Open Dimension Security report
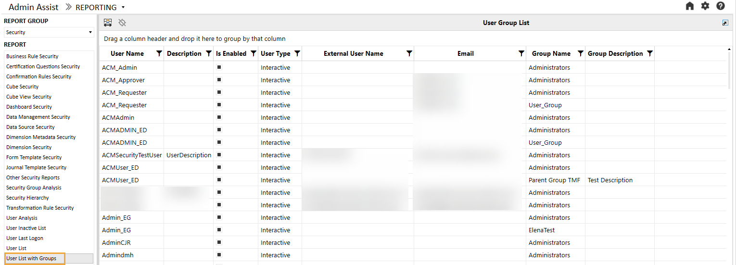The width and height of the screenshot is (736, 265). [29, 147]
